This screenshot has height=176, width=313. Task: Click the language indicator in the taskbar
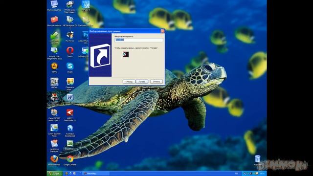click(237, 174)
